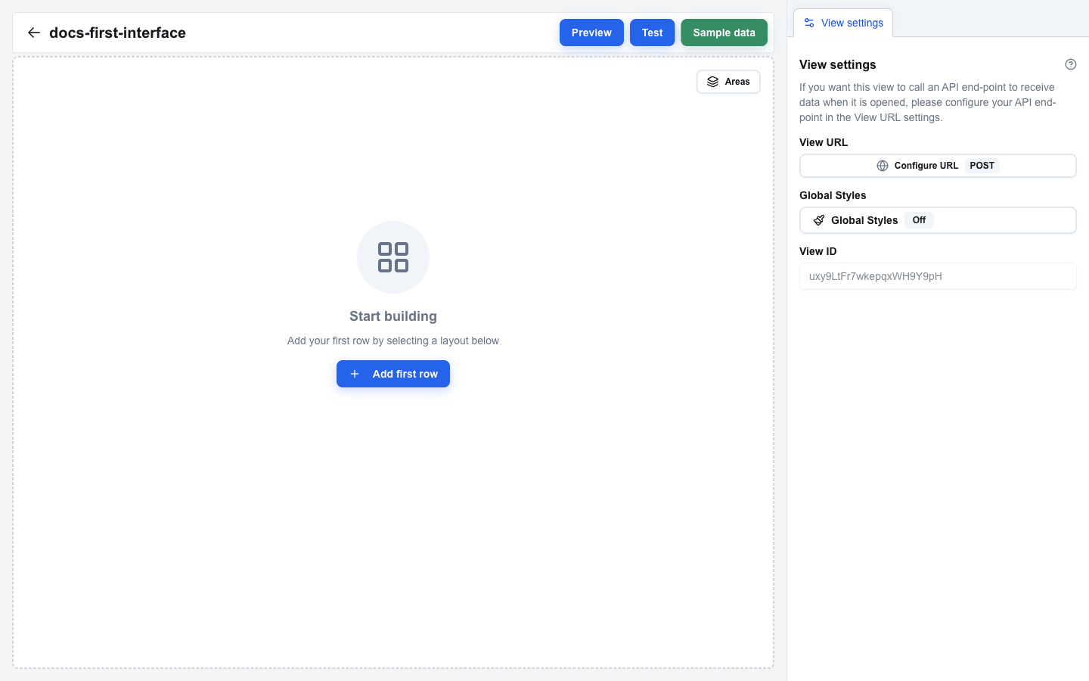Image resolution: width=1089 pixels, height=681 pixels.
Task: Toggle the Global Styles Off button
Action: (x=938, y=220)
